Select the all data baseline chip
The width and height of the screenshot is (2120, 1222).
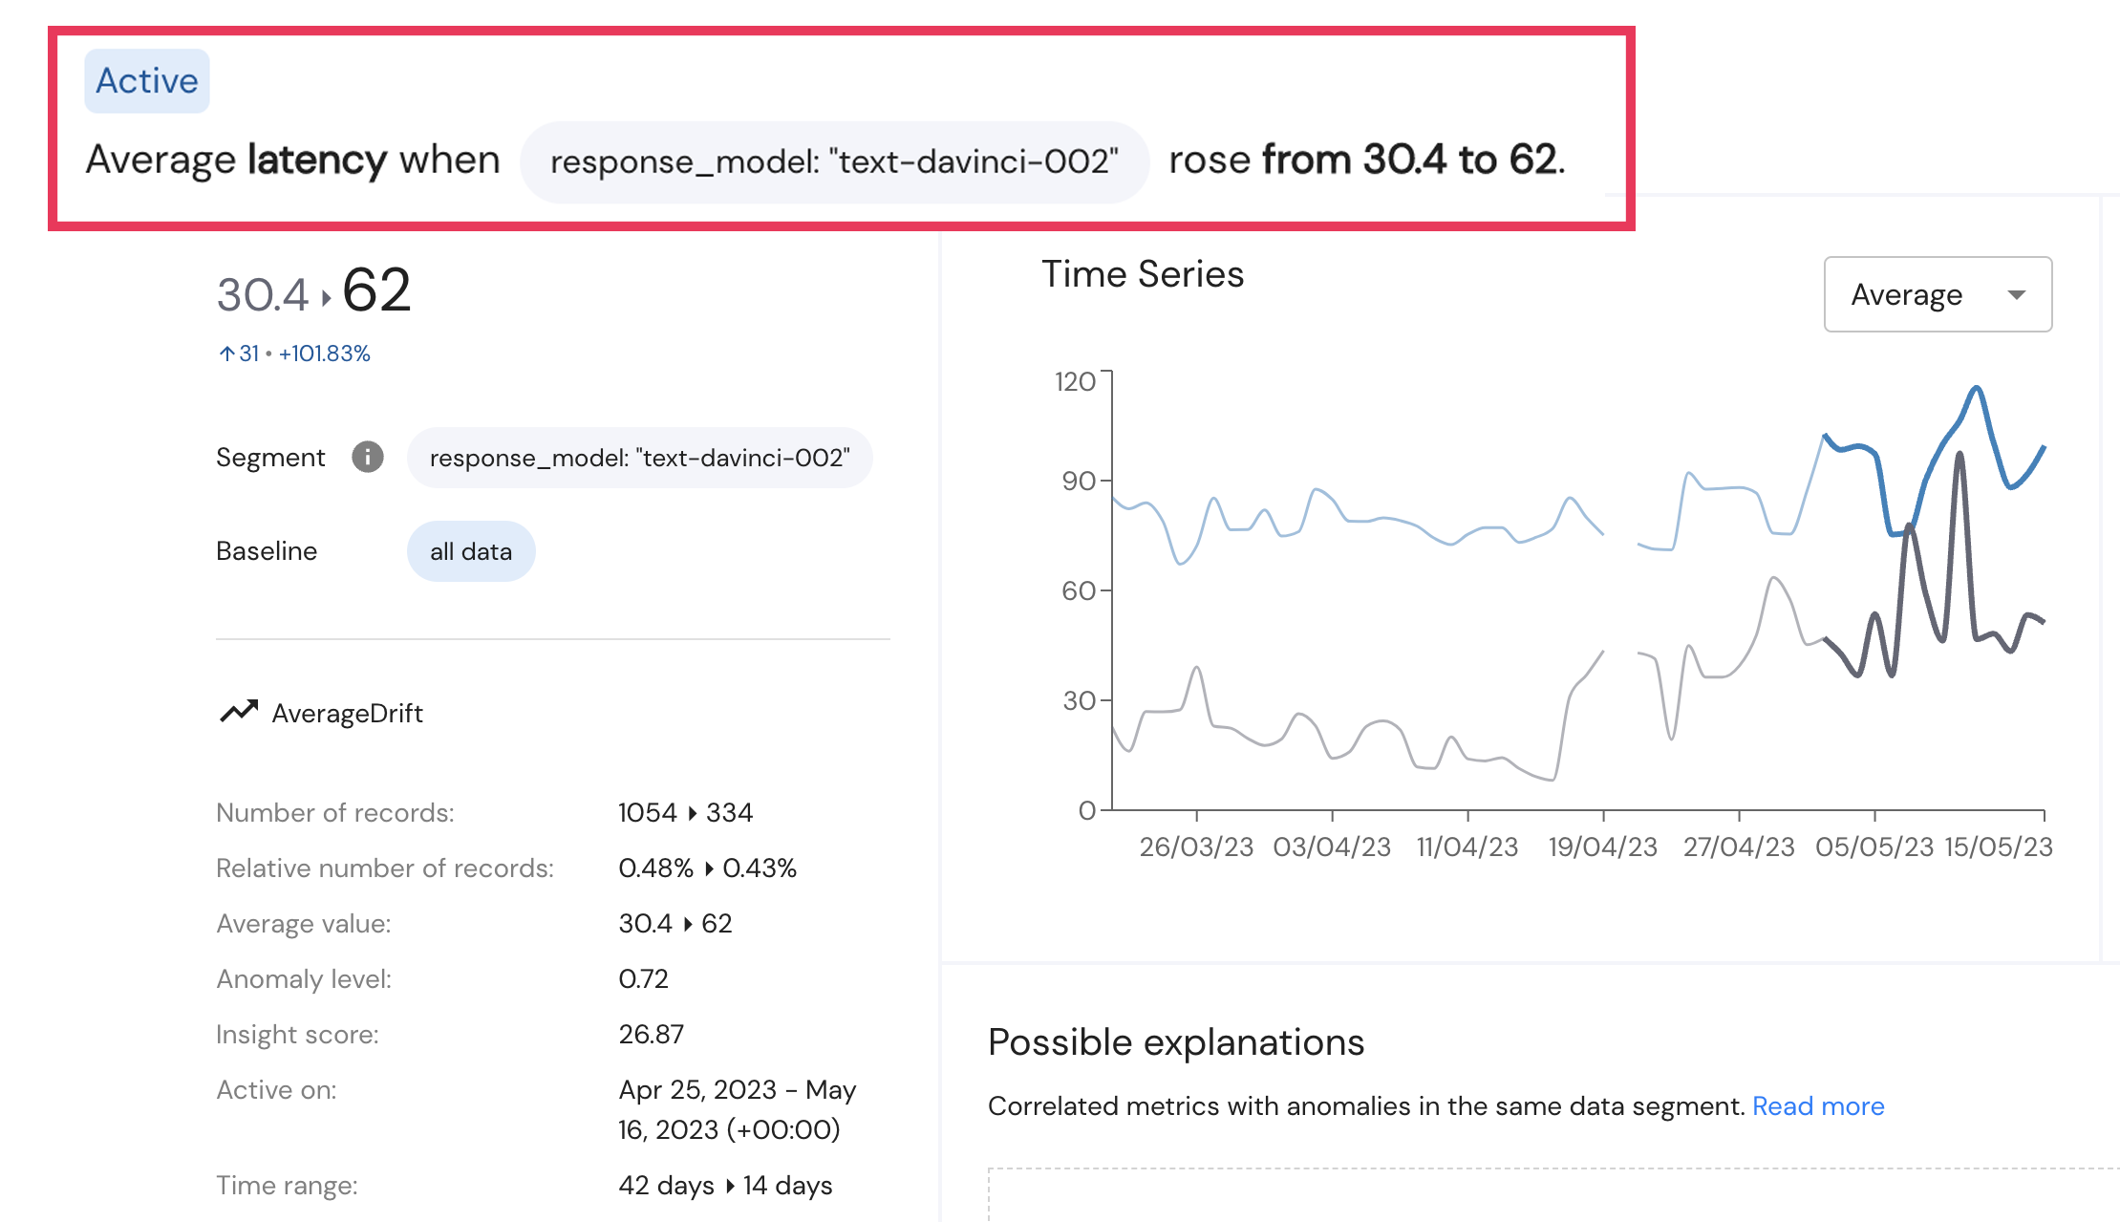470,551
